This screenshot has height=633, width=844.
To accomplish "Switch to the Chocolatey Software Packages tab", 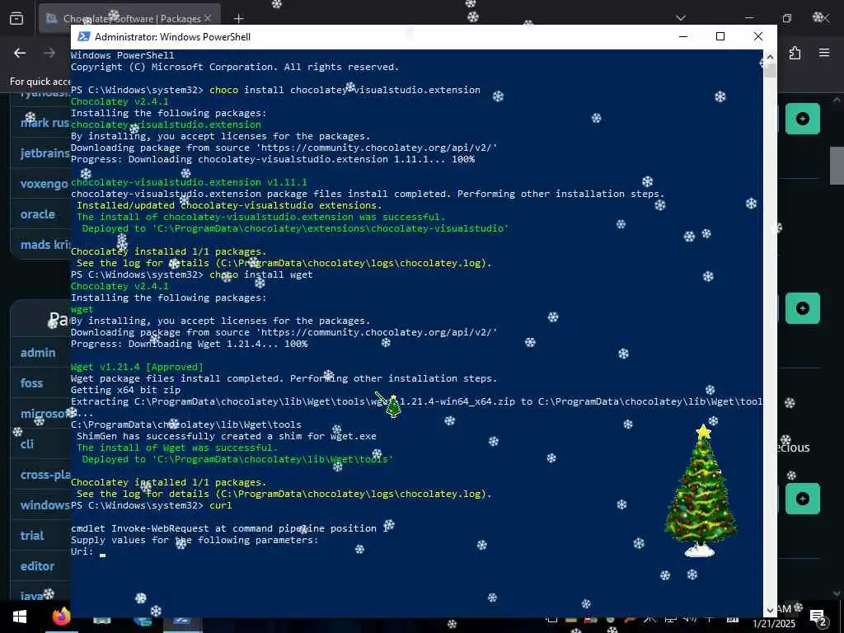I will click(x=129, y=19).
